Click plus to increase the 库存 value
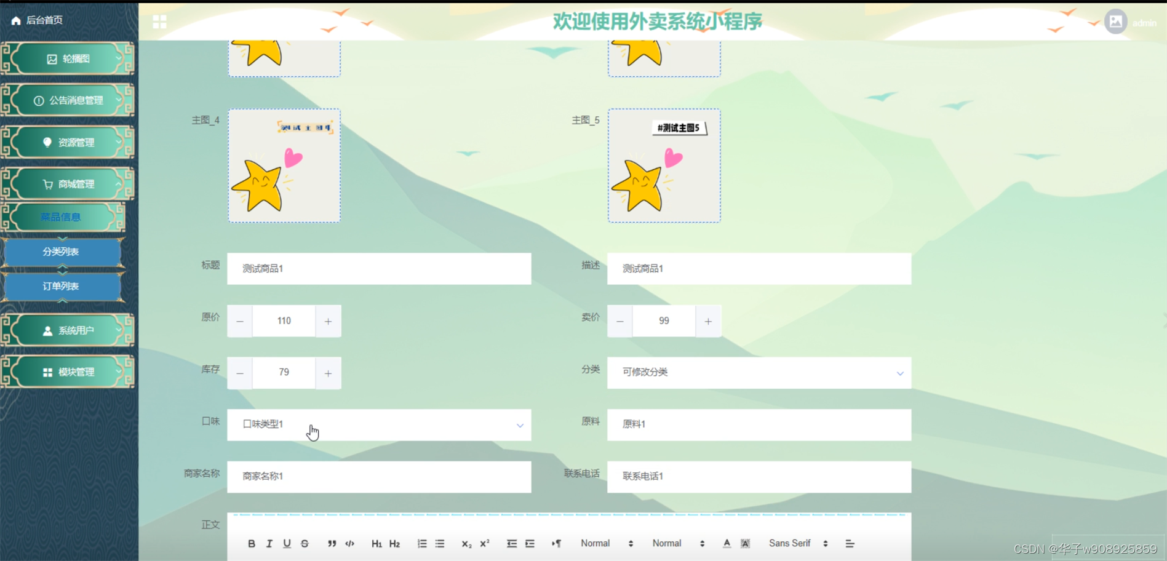 [x=328, y=372]
